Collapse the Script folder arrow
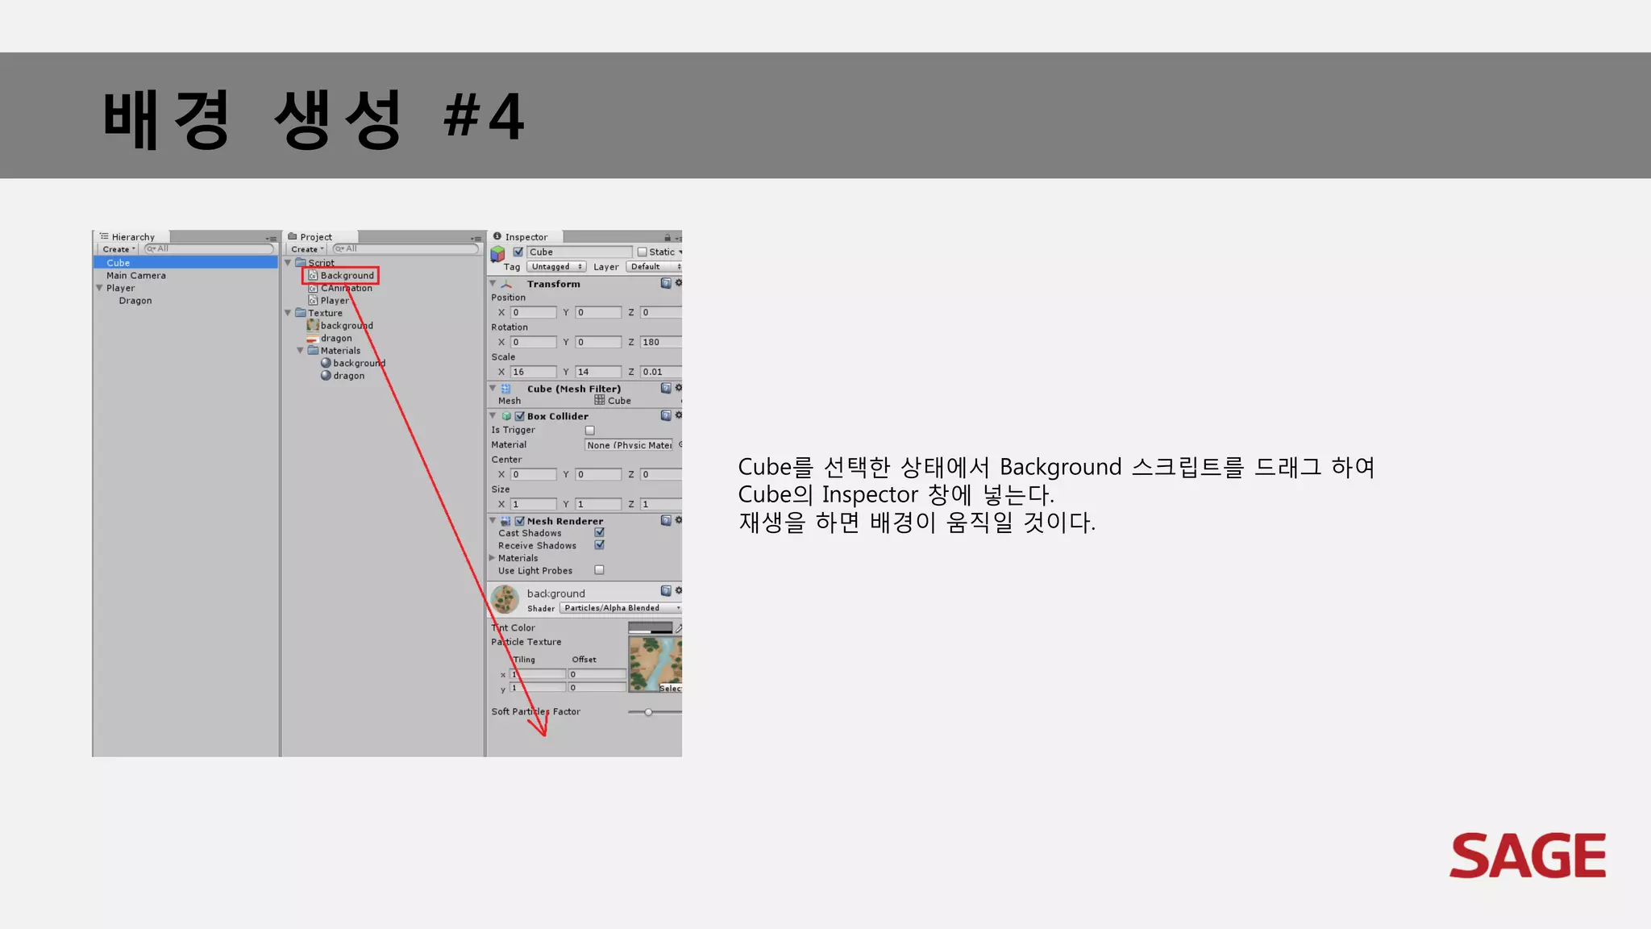The image size is (1651, 929). point(289,263)
